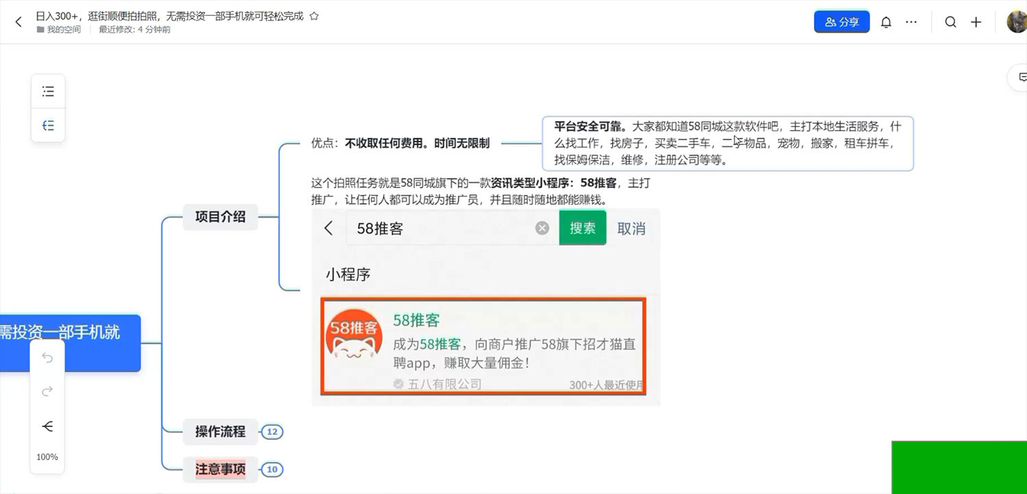1027x494 pixels.
Task: Select the 注意事项 node
Action: 220,469
